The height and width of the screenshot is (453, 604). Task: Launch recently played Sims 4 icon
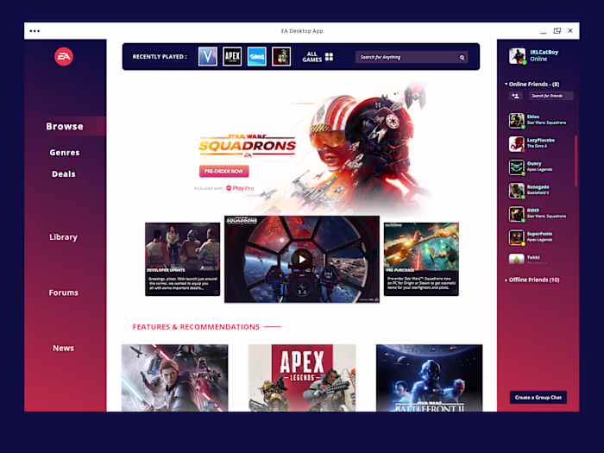pyautogui.click(x=256, y=57)
